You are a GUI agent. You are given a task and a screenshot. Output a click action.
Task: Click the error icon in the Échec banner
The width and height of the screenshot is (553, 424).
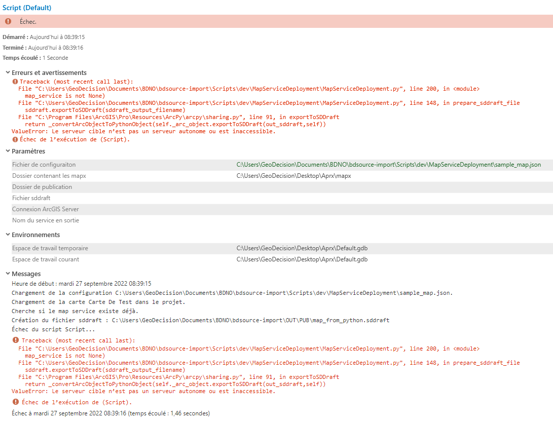(x=7, y=21)
